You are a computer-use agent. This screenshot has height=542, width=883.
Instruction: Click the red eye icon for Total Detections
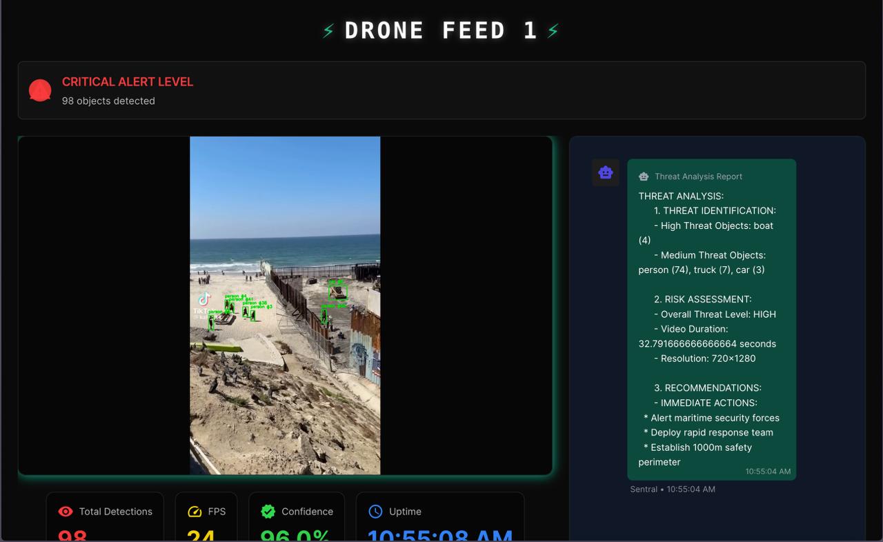[66, 512]
